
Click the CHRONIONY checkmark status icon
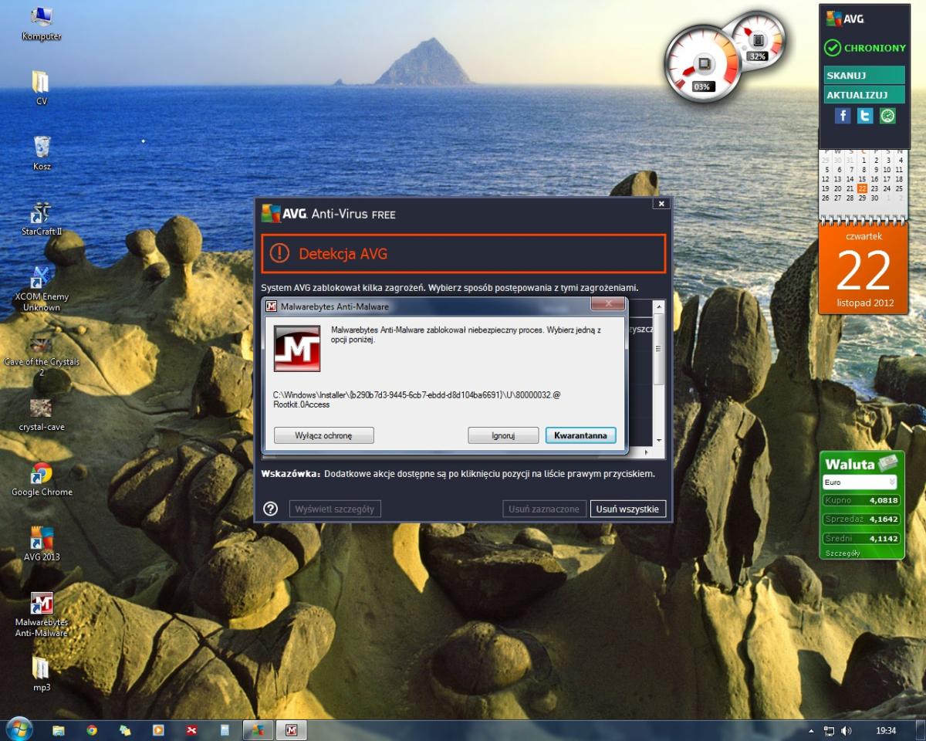click(832, 48)
